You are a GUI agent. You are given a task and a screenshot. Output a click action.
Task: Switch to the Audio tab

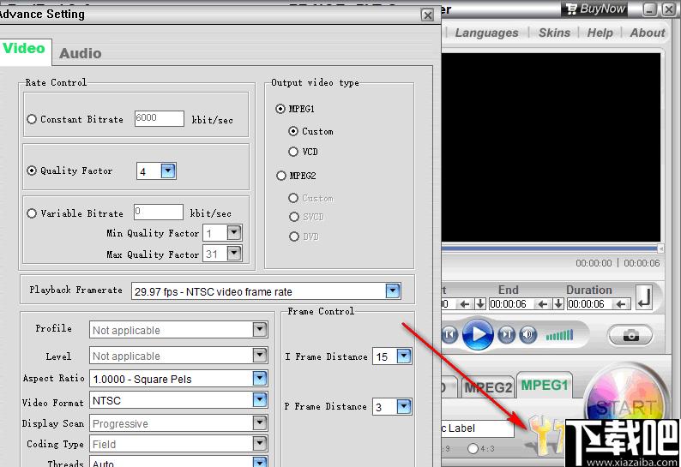[x=80, y=53]
